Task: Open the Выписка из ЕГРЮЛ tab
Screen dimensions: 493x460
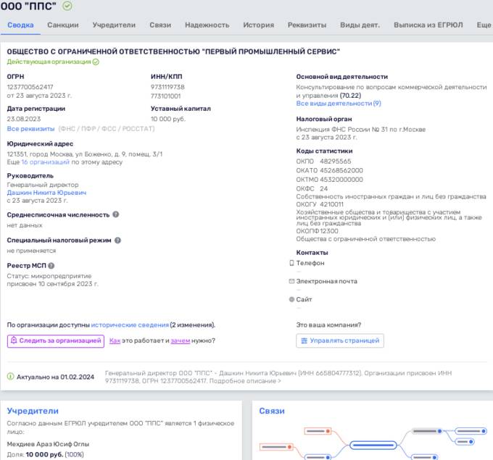Action: pos(428,25)
